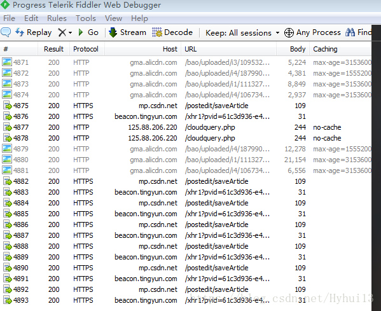Click caching max-age value in session 4872
Screen dimensions: 381x311
coord(342,73)
